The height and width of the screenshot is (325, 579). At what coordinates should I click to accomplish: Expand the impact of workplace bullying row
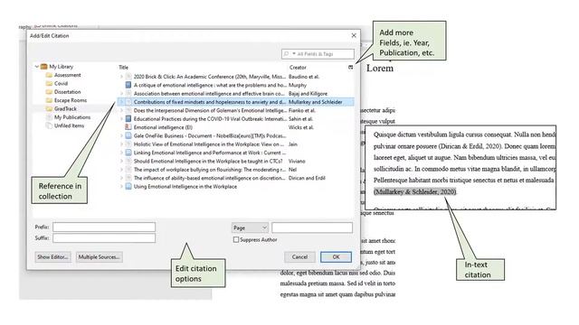(x=121, y=170)
